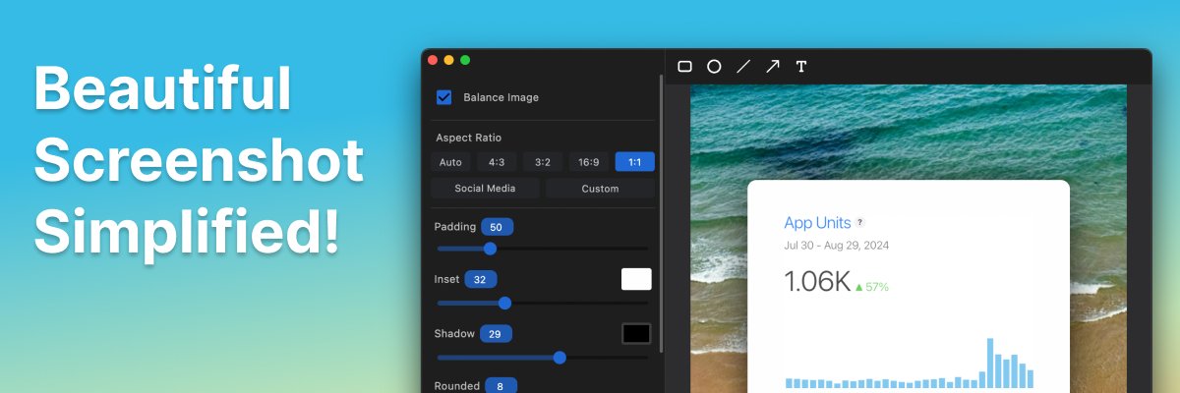Click the Inset slider knob

click(504, 303)
